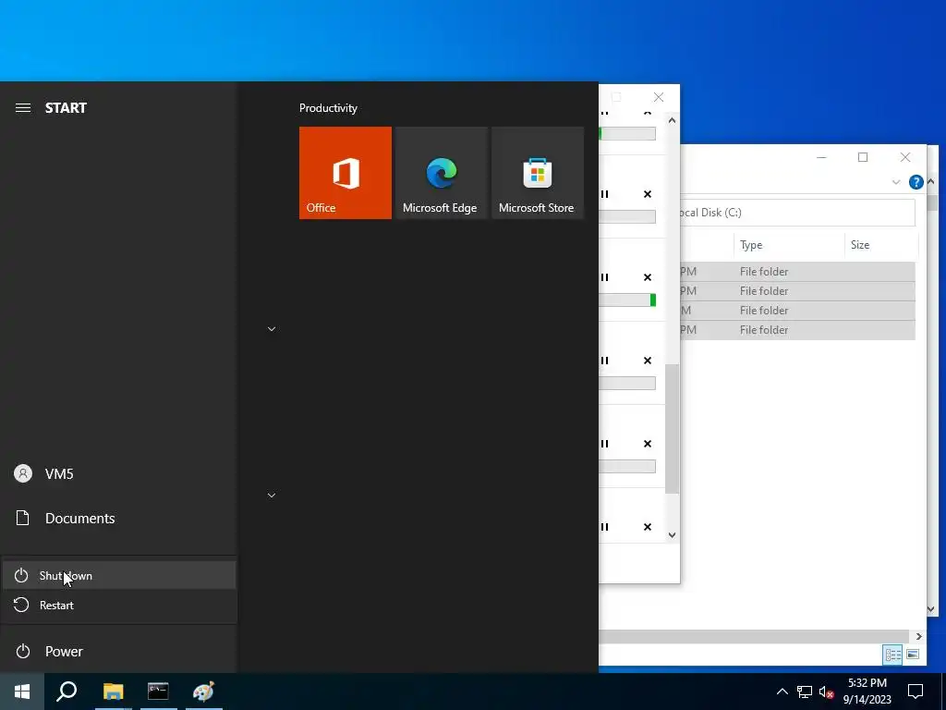Screen dimensions: 946x710
Task: Switch to the Paint app on the taskbar
Action: (203, 692)
